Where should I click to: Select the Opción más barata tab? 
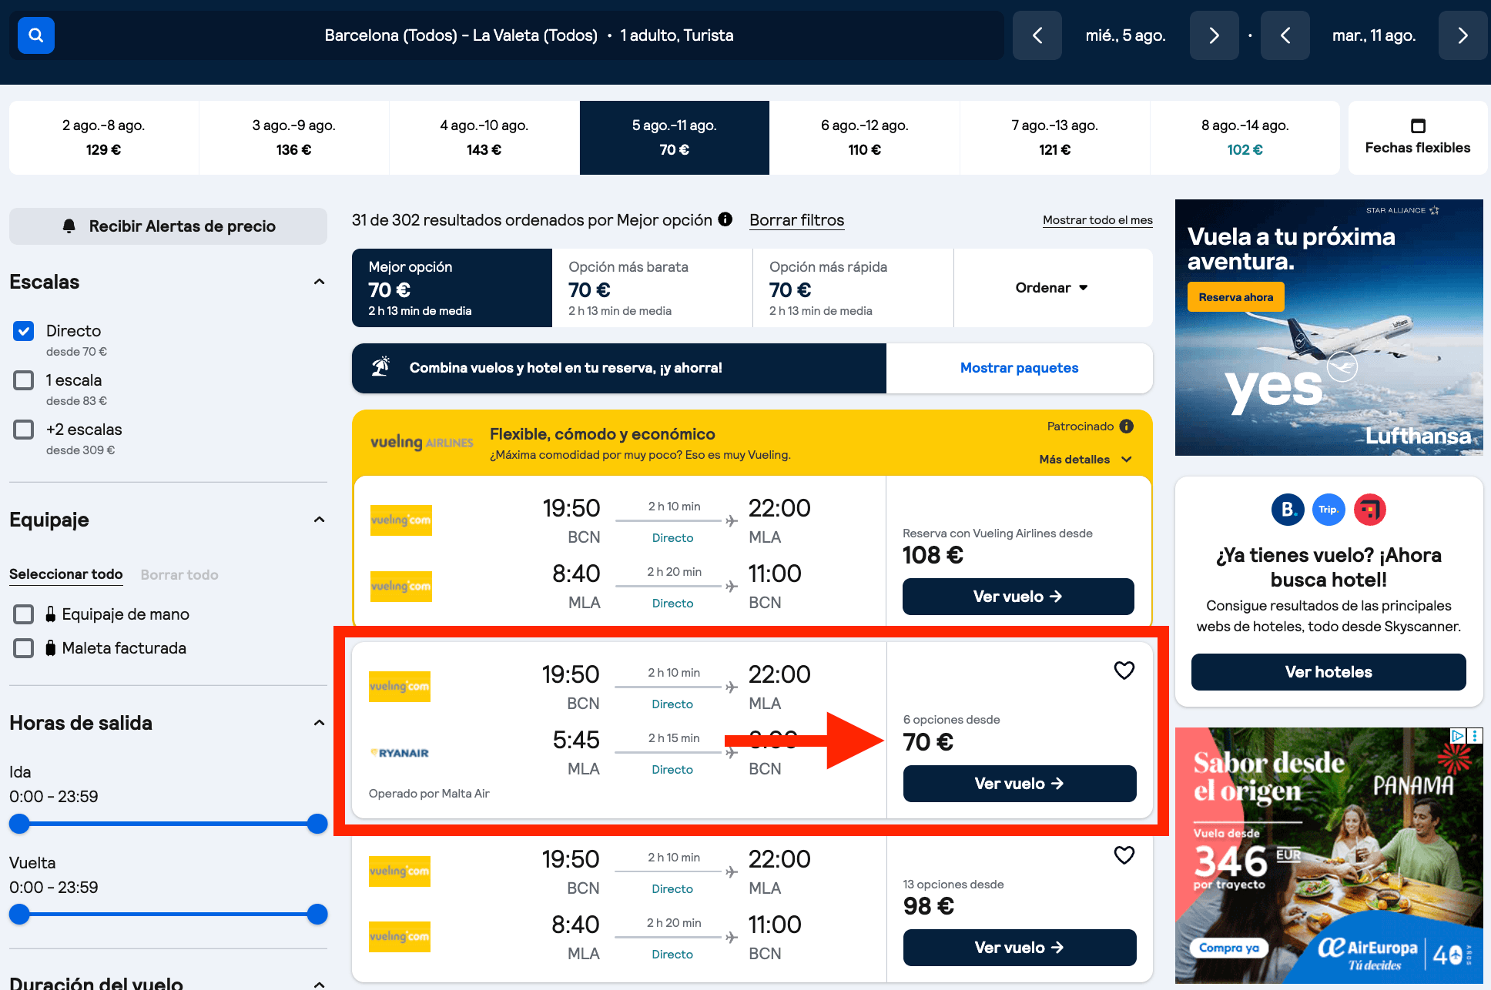(x=652, y=288)
